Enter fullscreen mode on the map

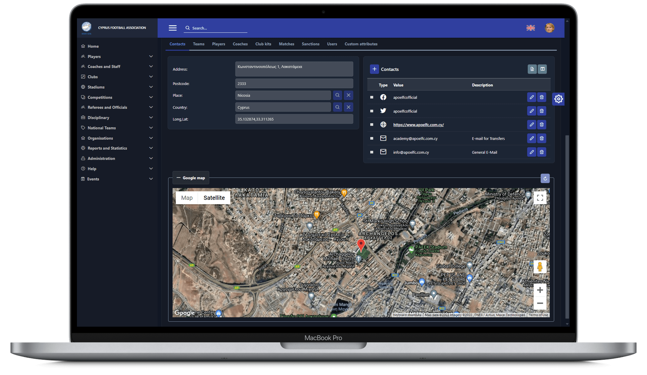coord(540,197)
